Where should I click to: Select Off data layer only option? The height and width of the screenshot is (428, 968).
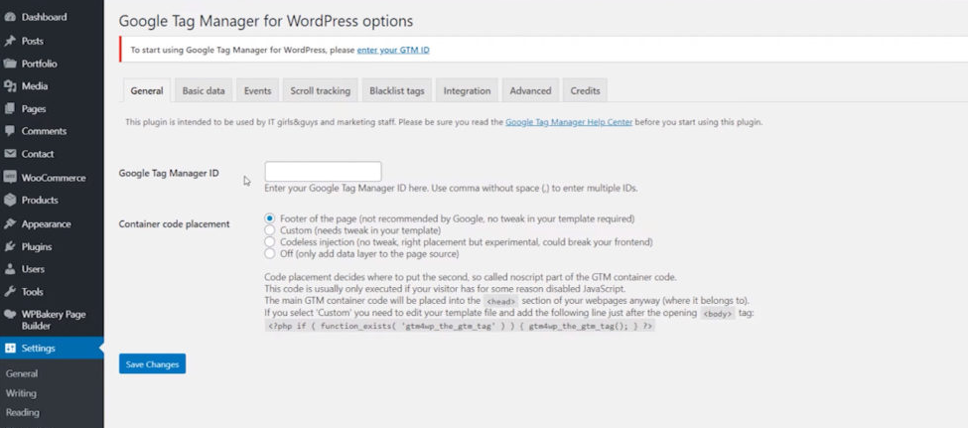[269, 253]
